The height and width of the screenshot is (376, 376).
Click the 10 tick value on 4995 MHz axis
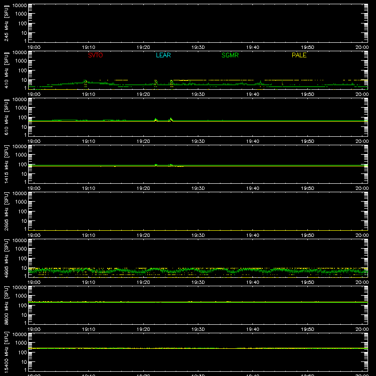click(x=24, y=268)
